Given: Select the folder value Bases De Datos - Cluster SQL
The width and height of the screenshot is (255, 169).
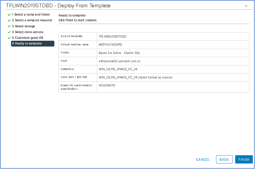Looking at the screenshot, I should (119, 53).
